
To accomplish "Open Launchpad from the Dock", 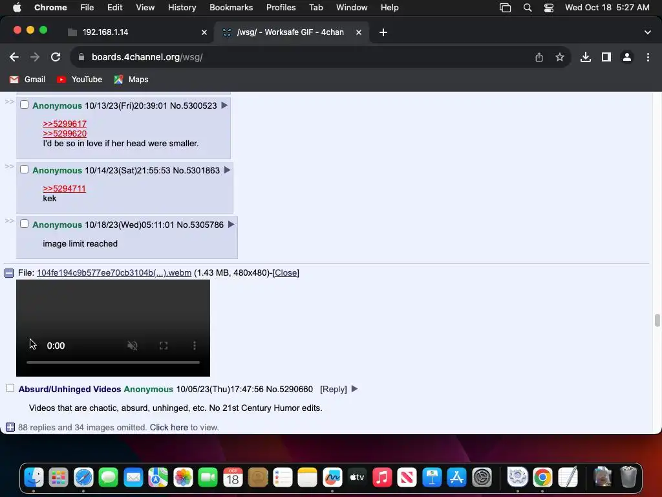I will [x=59, y=478].
